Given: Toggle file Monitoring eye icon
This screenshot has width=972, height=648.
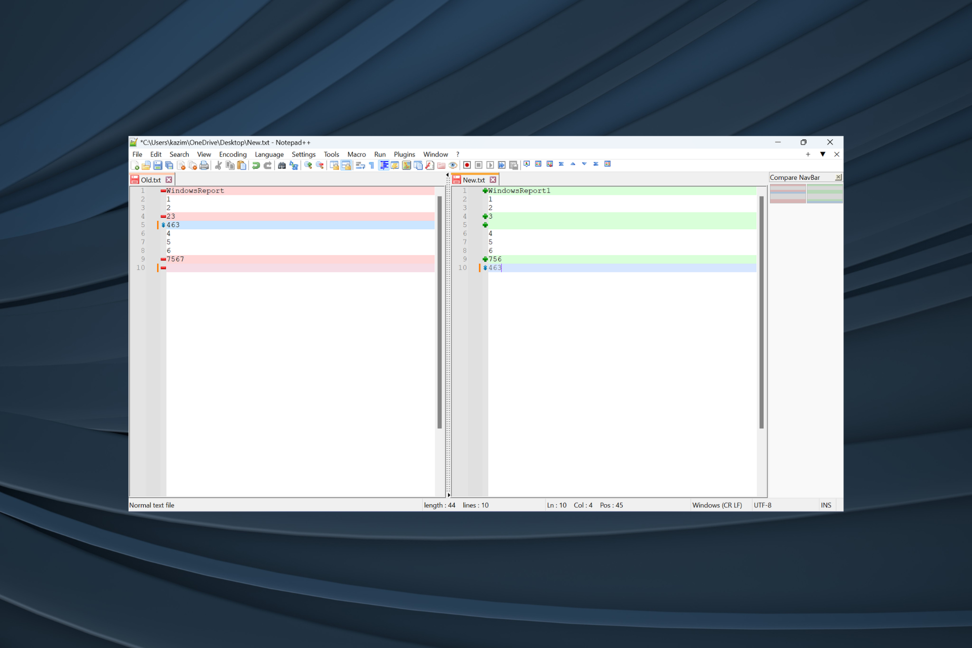Looking at the screenshot, I should tap(453, 165).
